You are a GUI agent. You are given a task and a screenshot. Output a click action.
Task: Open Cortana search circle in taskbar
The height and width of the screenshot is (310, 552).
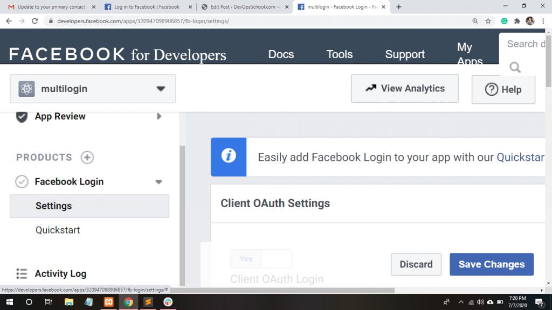(29, 302)
